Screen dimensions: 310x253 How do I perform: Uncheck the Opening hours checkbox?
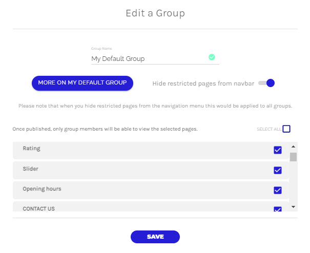(x=278, y=191)
